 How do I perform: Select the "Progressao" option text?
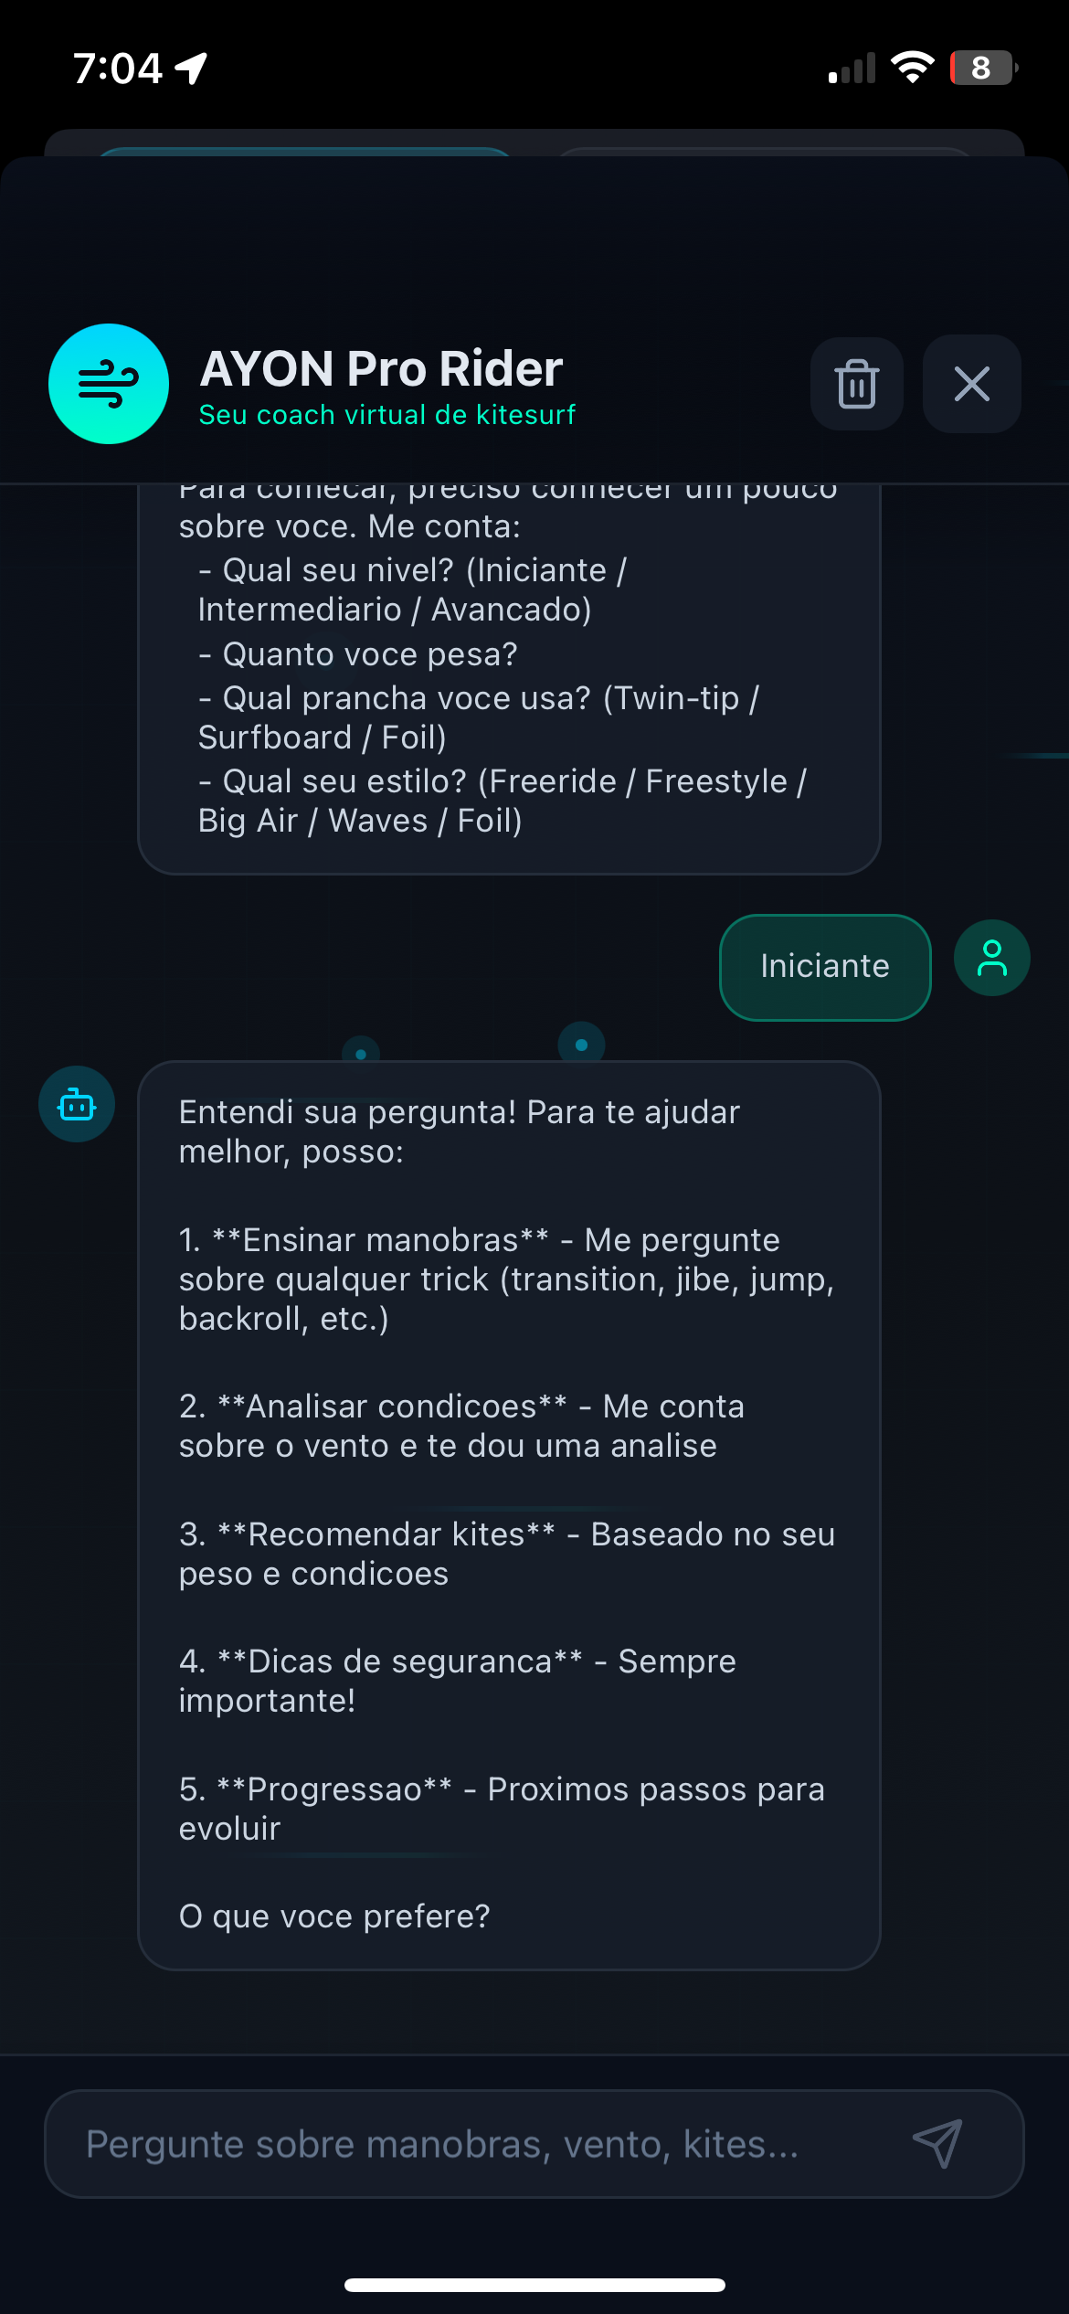[x=334, y=1789]
